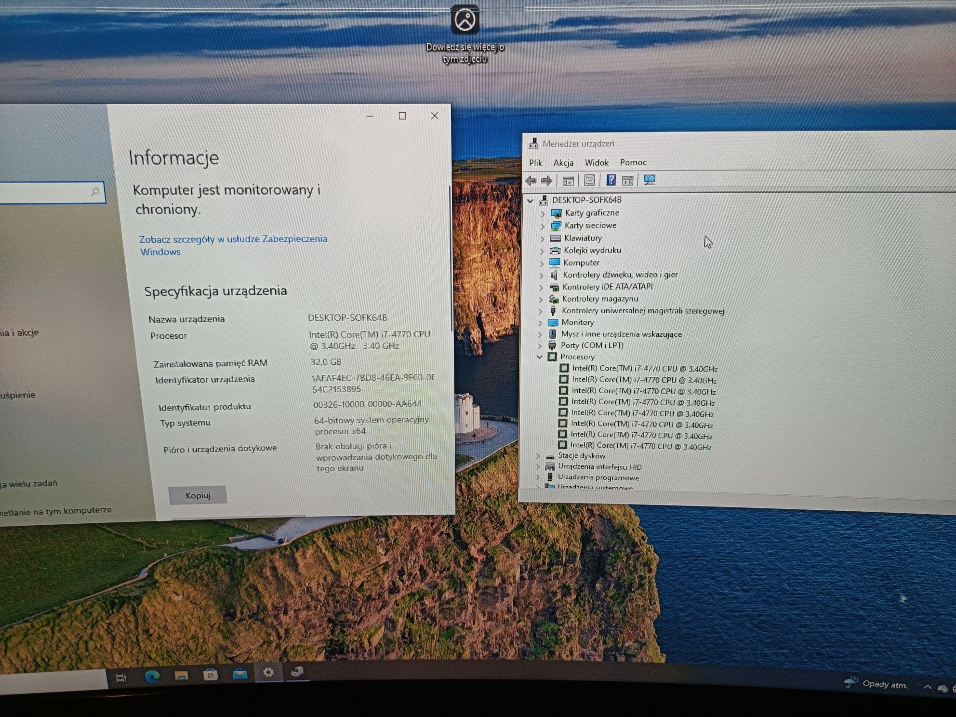The height and width of the screenshot is (717, 956).
Task: Click the 32,0 GB RAM value
Action: (326, 362)
